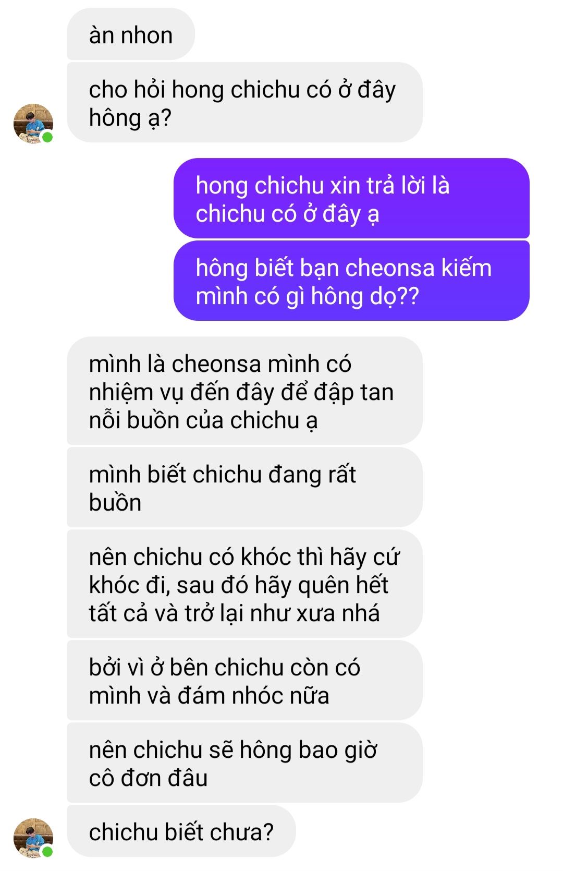The width and height of the screenshot is (563, 871).
Task: Tap the word 'cheonsa' in the purple bubble
Action: click(x=389, y=268)
